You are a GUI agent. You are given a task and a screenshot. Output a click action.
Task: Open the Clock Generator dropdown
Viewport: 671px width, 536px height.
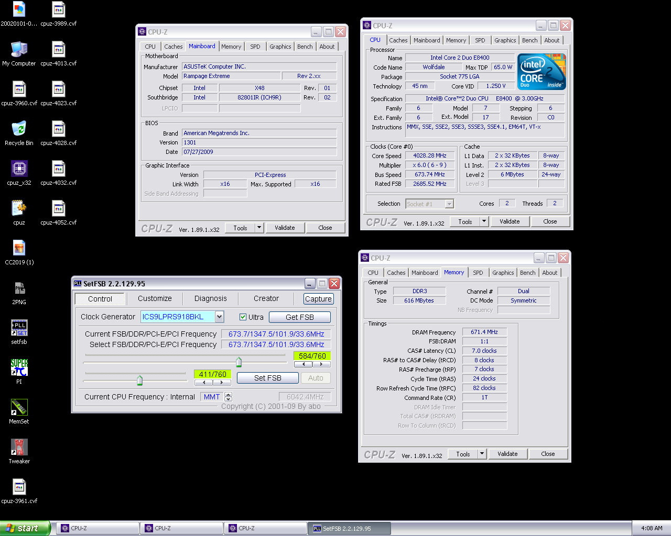(x=219, y=317)
